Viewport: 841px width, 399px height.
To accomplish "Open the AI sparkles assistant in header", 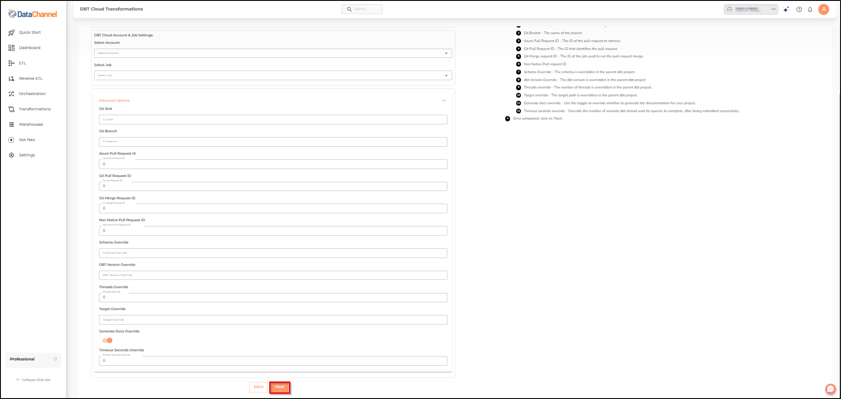I will (787, 9).
